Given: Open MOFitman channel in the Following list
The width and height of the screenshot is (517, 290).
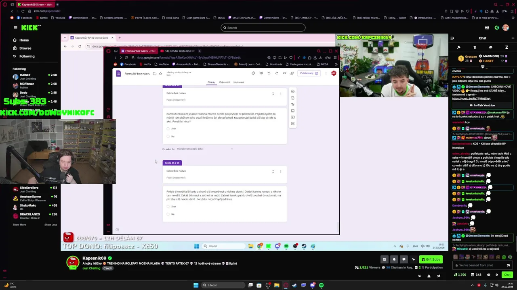Looking at the screenshot, I should pyautogui.click(x=35, y=85).
